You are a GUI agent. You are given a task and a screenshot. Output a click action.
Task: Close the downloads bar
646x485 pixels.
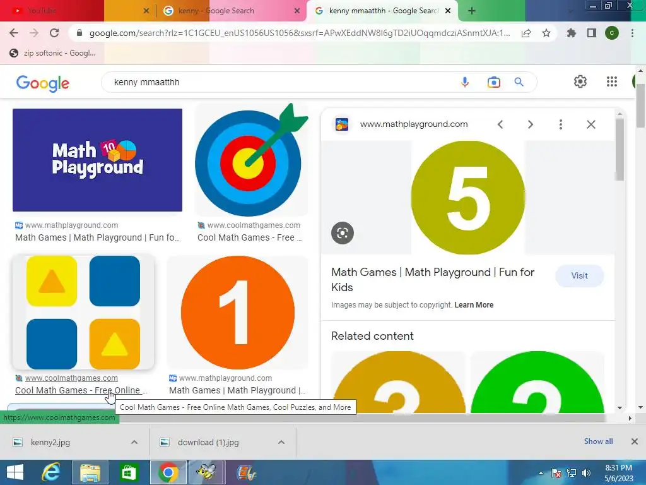tap(635, 441)
